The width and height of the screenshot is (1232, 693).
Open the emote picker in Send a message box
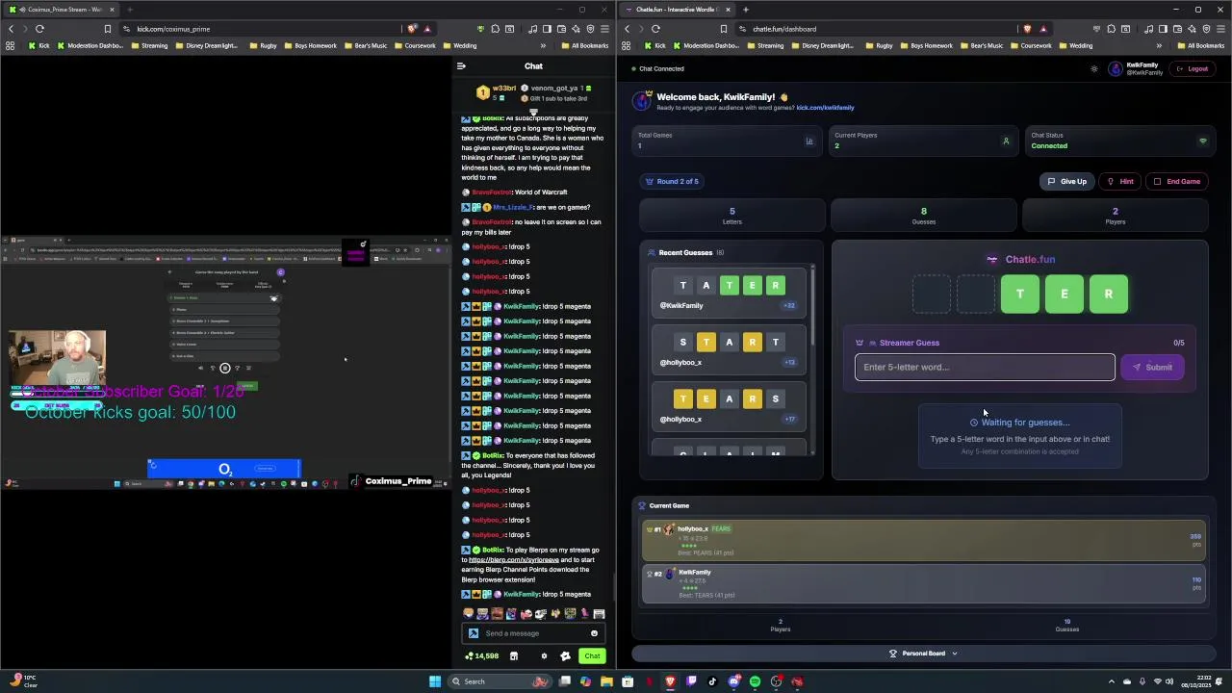pyautogui.click(x=594, y=633)
